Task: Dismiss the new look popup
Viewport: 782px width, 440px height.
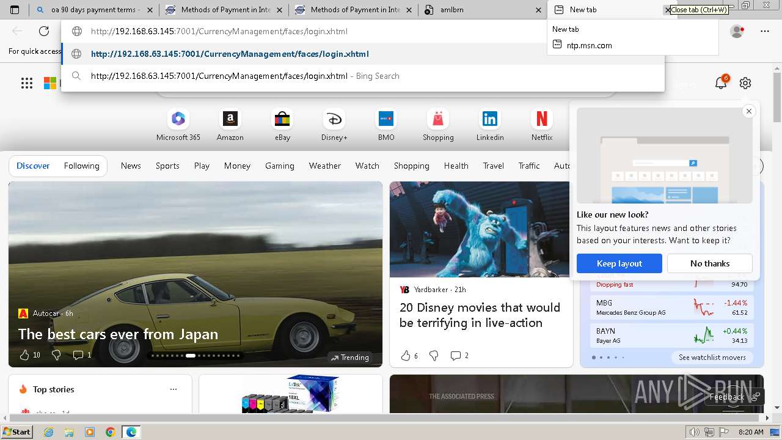Action: pyautogui.click(x=748, y=111)
